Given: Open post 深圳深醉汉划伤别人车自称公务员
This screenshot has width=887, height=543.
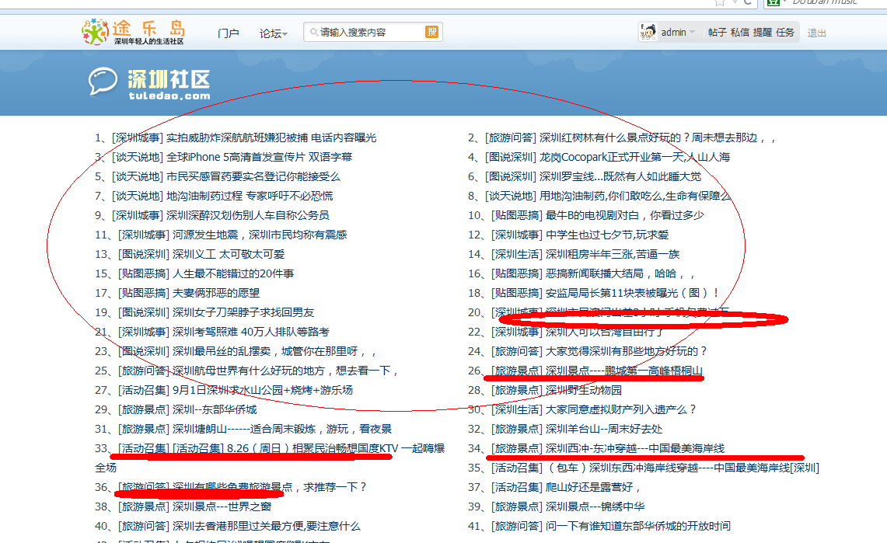Looking at the screenshot, I should pyautogui.click(x=247, y=215).
